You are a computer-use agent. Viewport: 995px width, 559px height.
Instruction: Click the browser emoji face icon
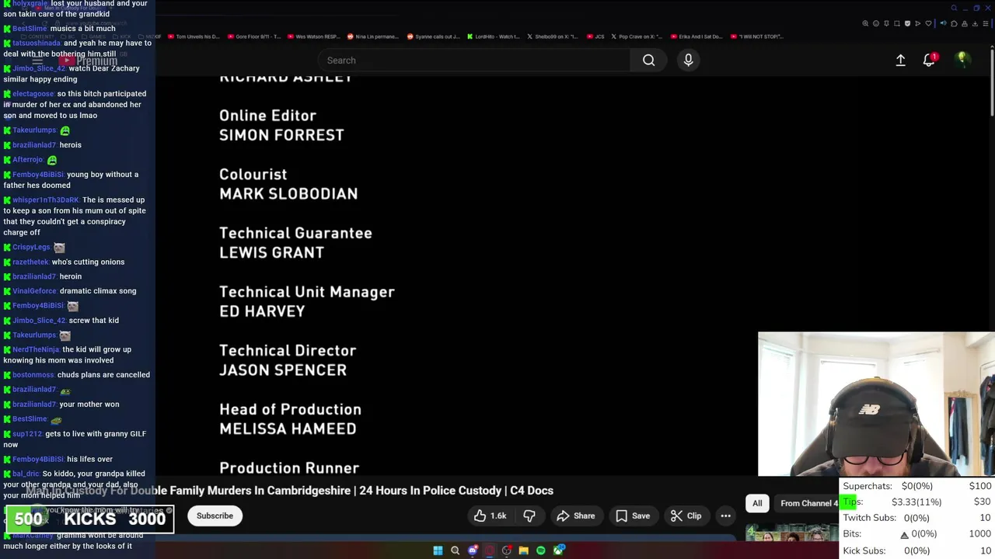[x=876, y=23]
